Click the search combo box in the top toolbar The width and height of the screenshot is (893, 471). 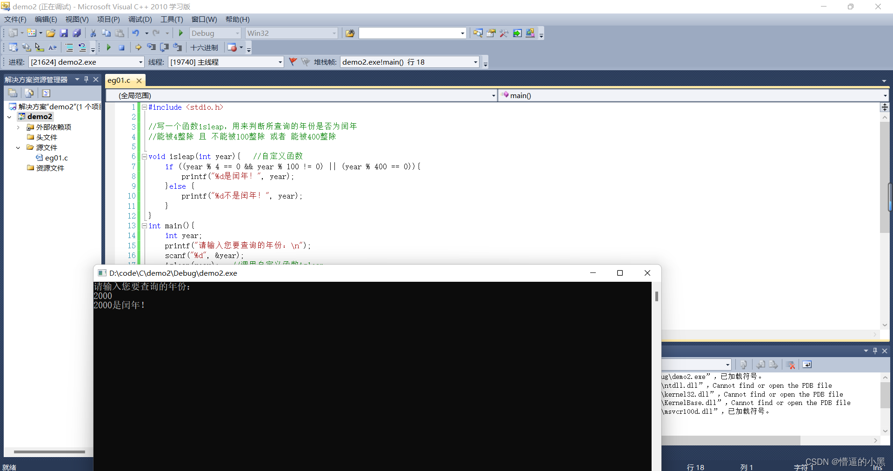(412, 33)
